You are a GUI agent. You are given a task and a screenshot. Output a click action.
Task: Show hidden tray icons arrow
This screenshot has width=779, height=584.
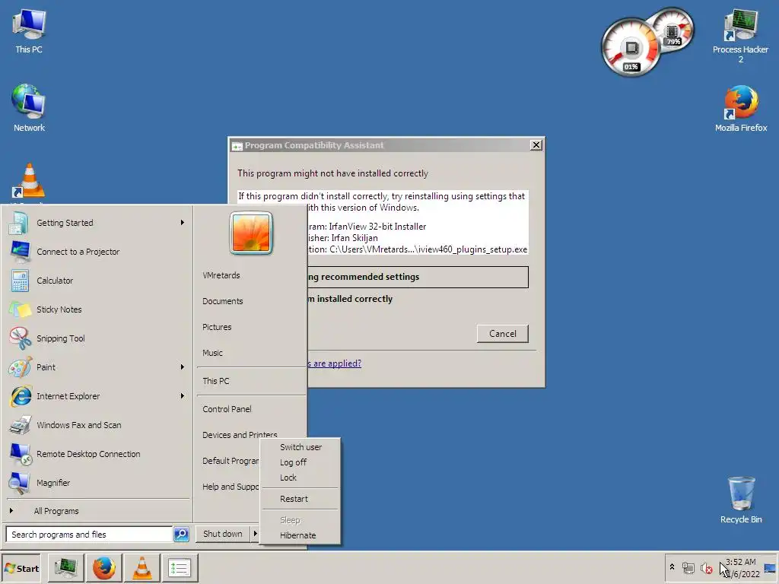[672, 567]
